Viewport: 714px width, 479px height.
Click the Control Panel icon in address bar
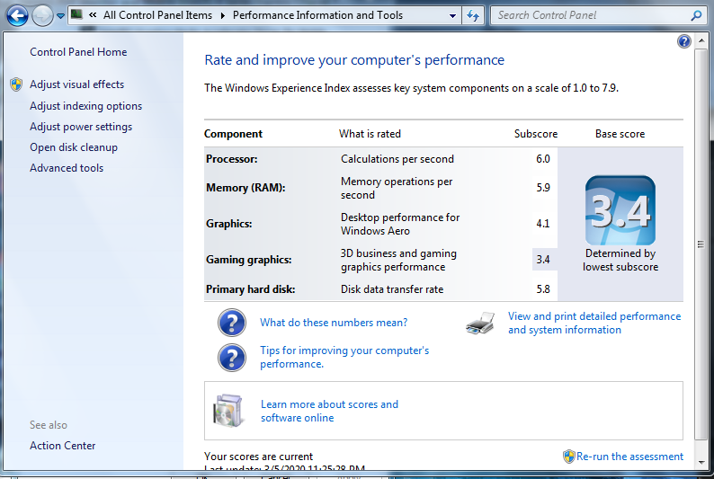(x=76, y=14)
